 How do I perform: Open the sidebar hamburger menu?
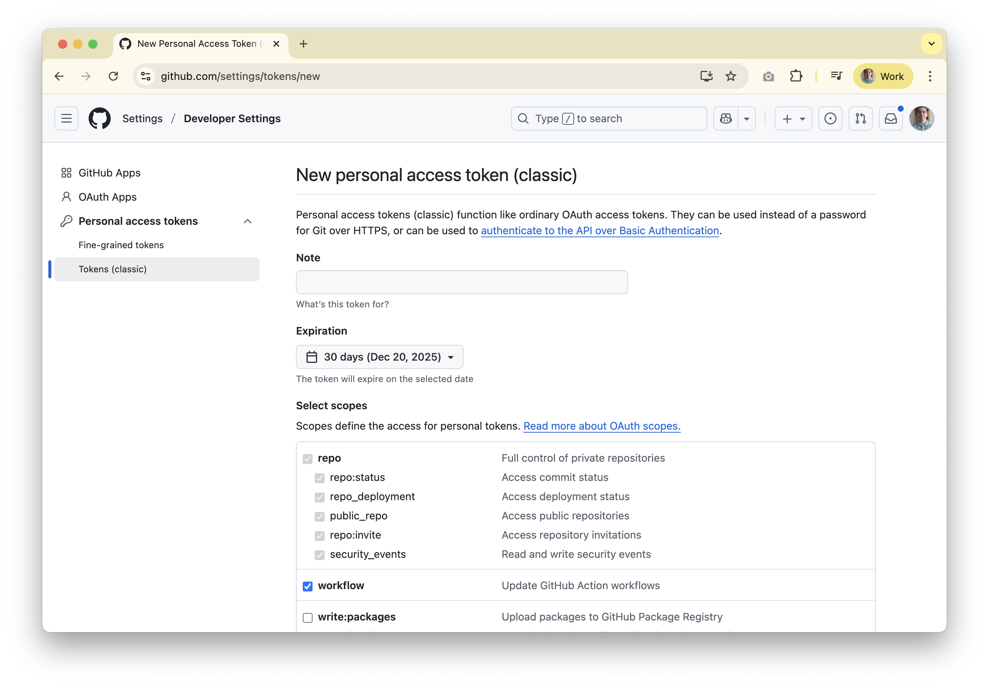[x=66, y=118]
